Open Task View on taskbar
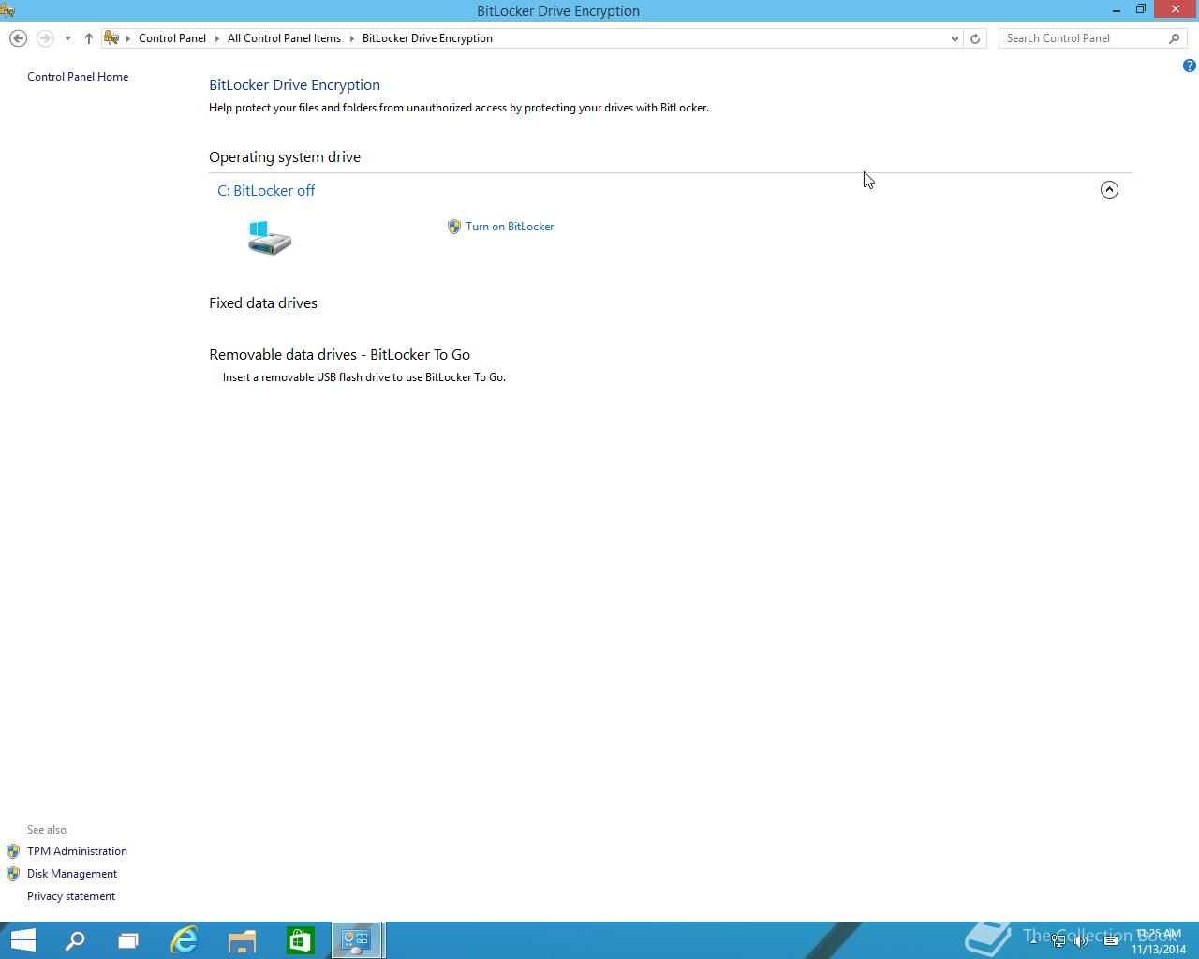1199x959 pixels. 128,940
